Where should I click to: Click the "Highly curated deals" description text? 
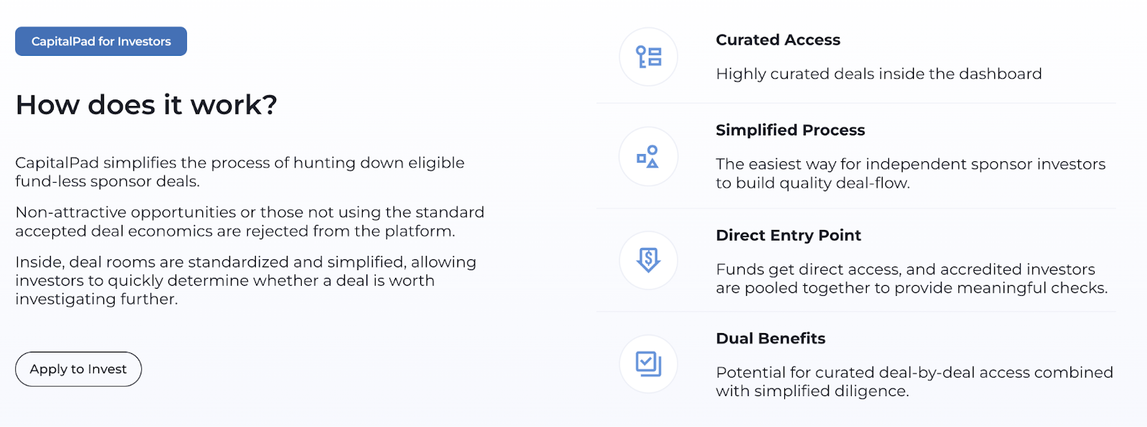pos(878,74)
